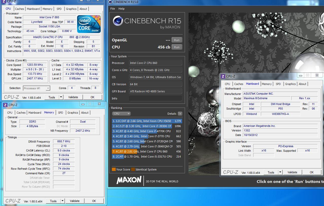Open the Processor #1 selection dropdown
The image size is (324, 206).
point(37,88)
